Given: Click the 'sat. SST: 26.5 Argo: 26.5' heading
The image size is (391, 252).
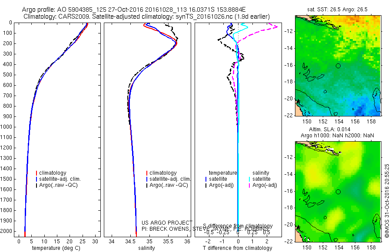Looking at the screenshot, I should [x=338, y=10].
